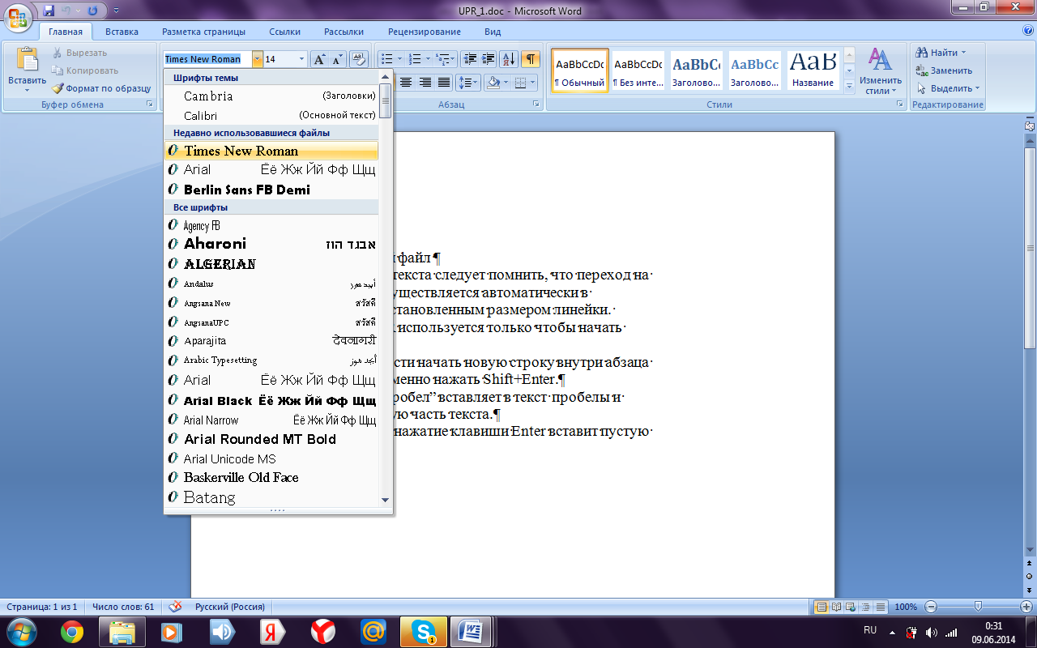Decrease font size with Shrink Font icon

[x=338, y=59]
